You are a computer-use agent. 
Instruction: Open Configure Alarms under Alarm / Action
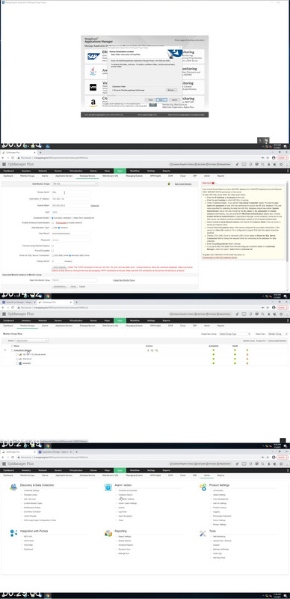point(126,495)
